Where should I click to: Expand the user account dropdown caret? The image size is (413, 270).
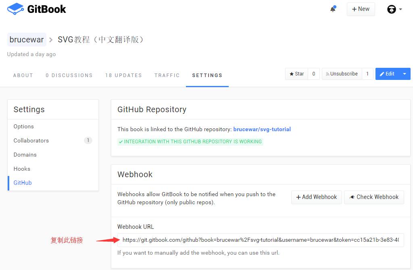point(400,9)
